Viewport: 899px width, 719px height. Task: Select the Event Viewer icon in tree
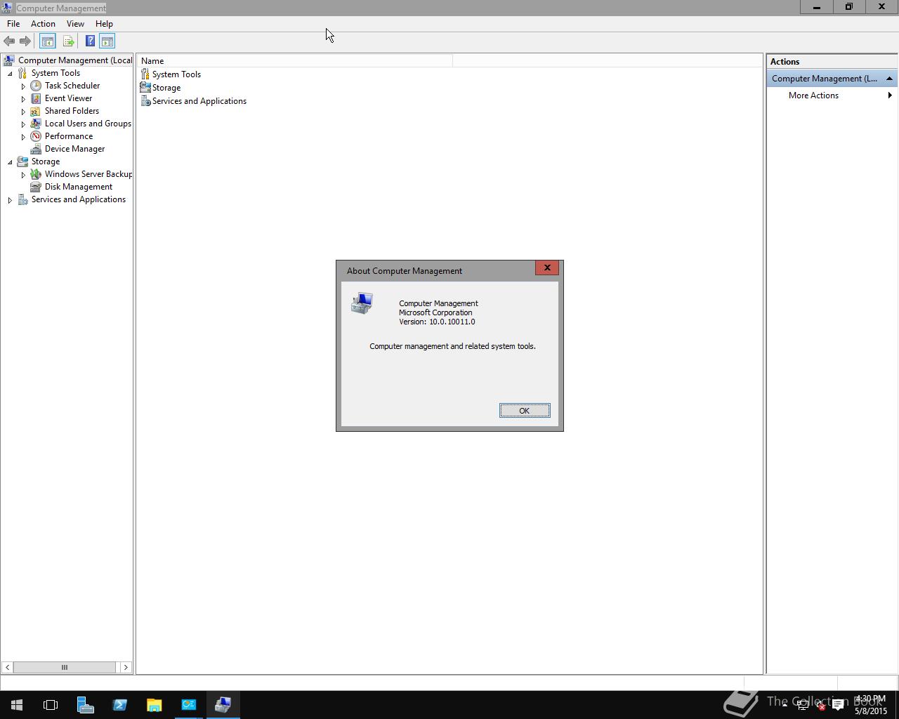pyautogui.click(x=36, y=98)
